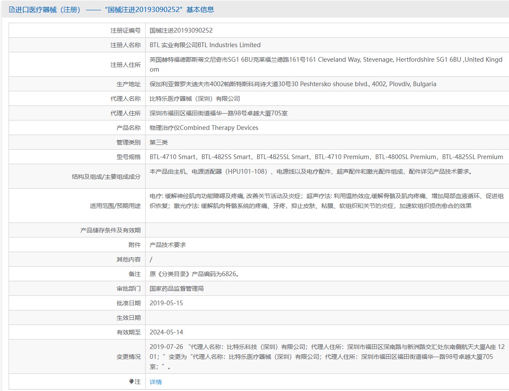Select the 管理类别 label
Screen dimensions: 509x391
click(x=128, y=142)
